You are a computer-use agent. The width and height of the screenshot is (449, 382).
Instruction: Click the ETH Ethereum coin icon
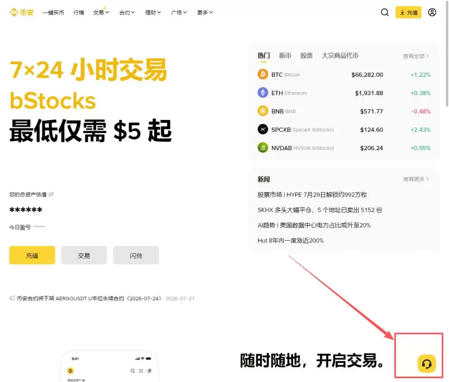pyautogui.click(x=263, y=93)
